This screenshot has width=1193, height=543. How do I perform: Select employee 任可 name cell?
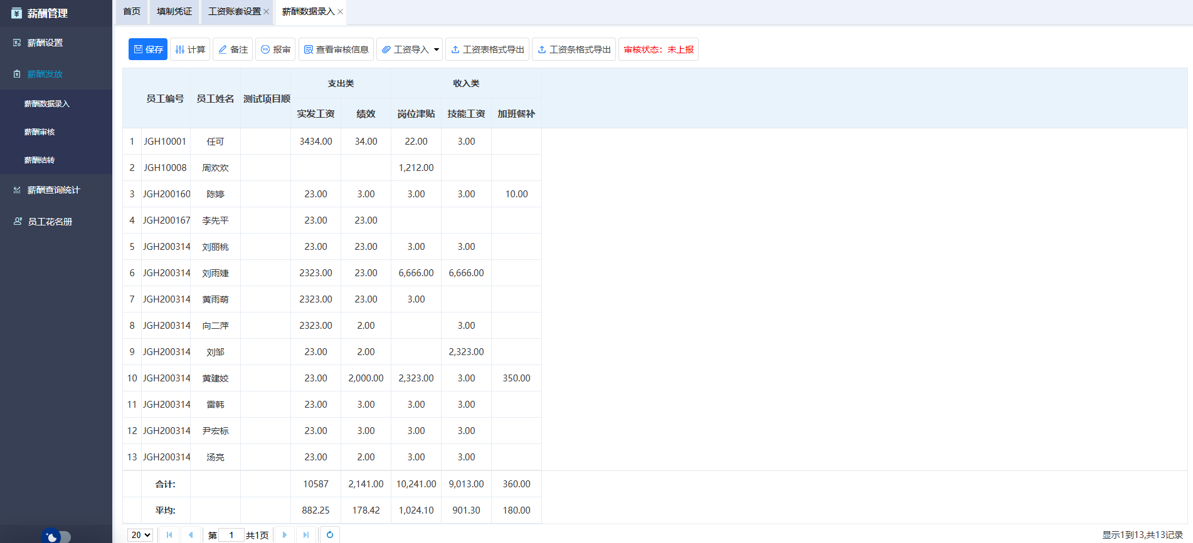click(x=215, y=142)
